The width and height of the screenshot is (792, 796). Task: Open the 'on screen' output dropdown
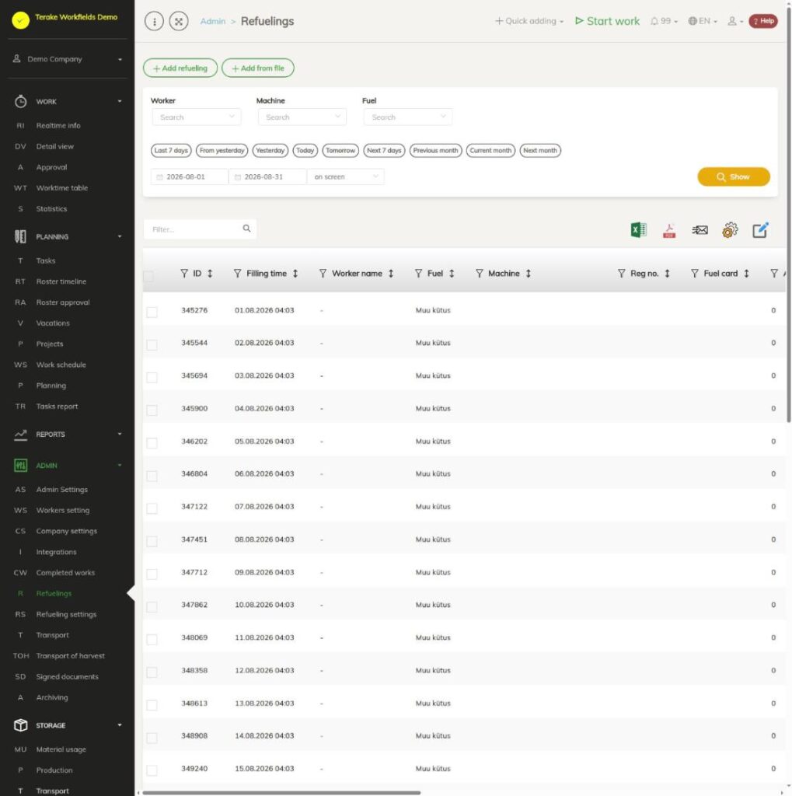click(x=346, y=176)
